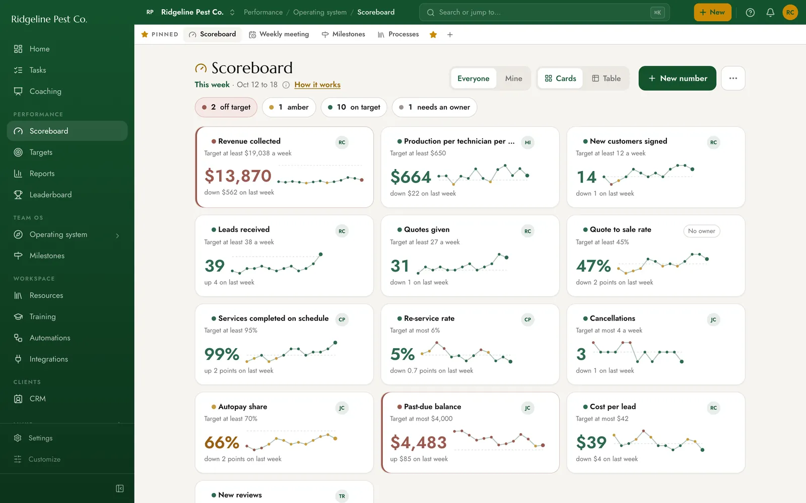Screen dimensions: 806x503
Task: Collapse the sidebar with the panel icon
Action: pos(120,488)
